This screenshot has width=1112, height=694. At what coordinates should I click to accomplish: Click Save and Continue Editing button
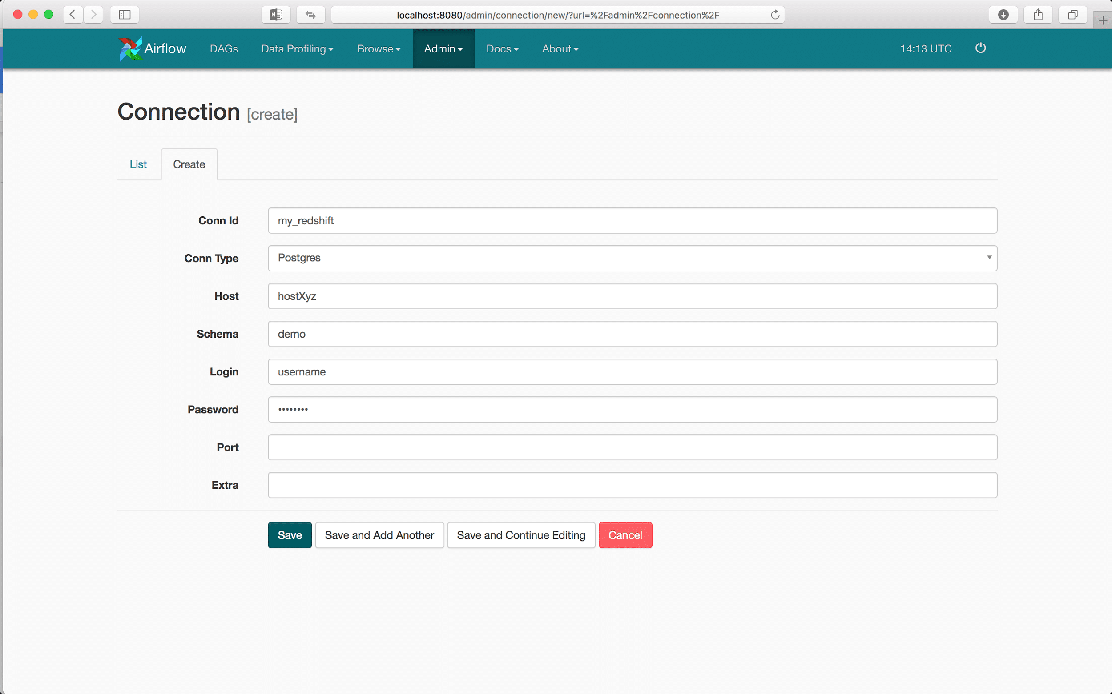tap(521, 535)
